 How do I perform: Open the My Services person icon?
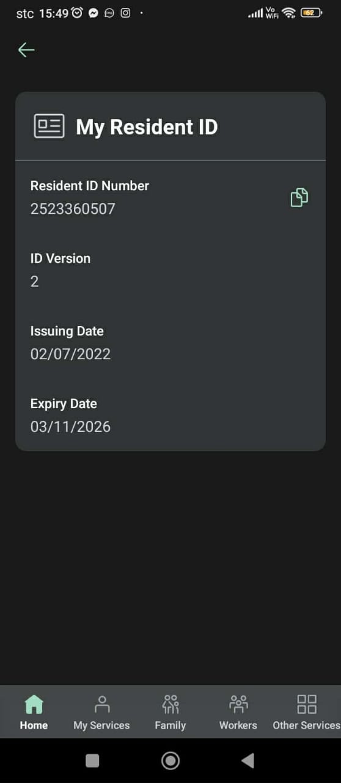click(x=102, y=704)
